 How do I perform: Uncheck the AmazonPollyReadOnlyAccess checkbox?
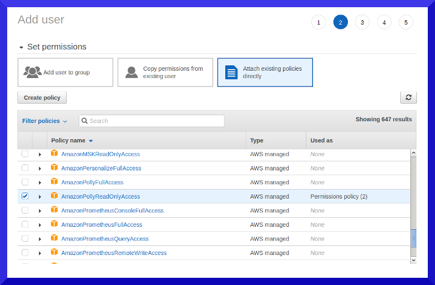pos(25,196)
